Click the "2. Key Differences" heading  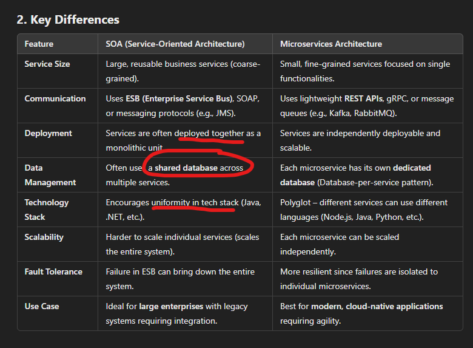click(x=68, y=19)
